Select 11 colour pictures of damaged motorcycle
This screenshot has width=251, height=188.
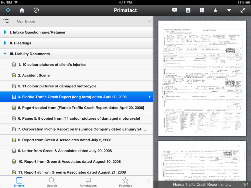click(x=77, y=86)
